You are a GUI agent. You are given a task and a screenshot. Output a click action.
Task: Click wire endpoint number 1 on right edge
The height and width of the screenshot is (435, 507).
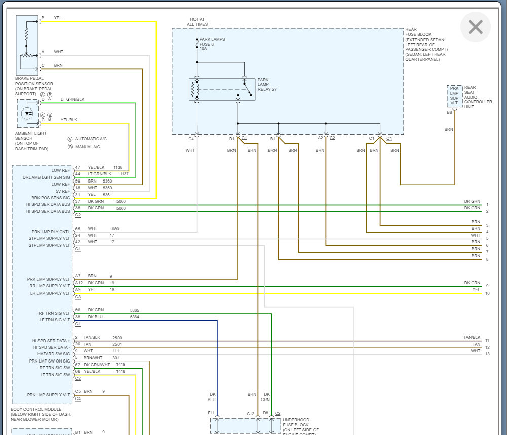(x=487, y=204)
